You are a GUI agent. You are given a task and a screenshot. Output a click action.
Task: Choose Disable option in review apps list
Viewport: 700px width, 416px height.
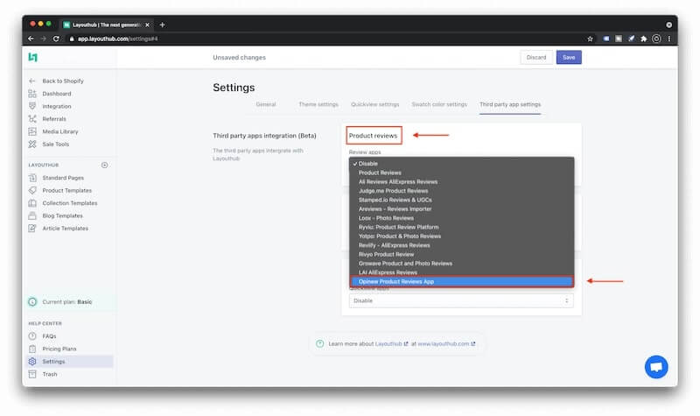click(x=462, y=164)
